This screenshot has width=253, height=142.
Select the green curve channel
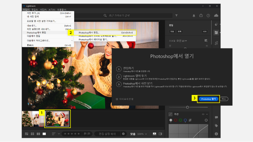(x=180, y=120)
